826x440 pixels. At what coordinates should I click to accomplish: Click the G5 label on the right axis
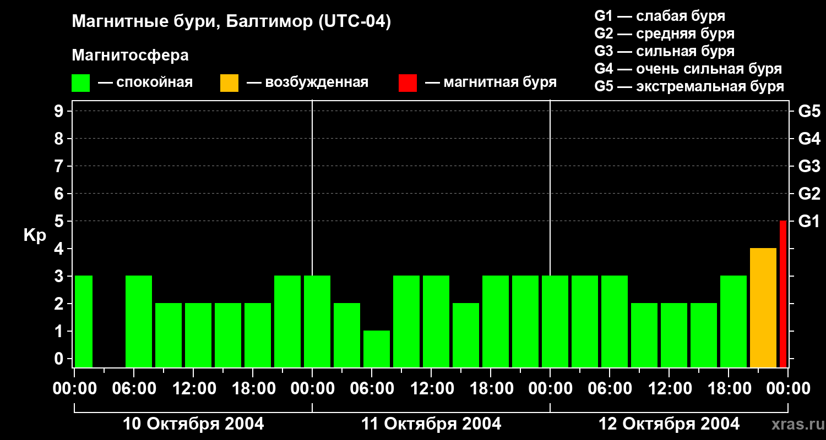809,111
